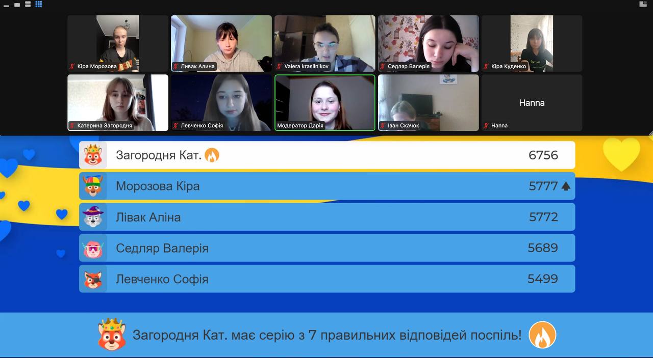Click the flame streak badge in the bottom banner
Screen dimensions: 653x358
(542, 335)
